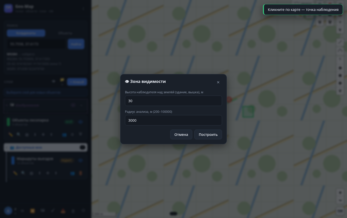Close the Зона видимости dialog with ×
The image size is (347, 218).
coord(218,82)
